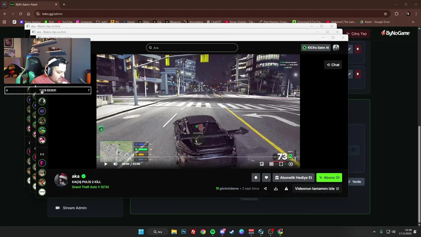Viewport: 421px width, 237px height.
Task: Open the Instagram bookmark
Action: tap(84, 22)
